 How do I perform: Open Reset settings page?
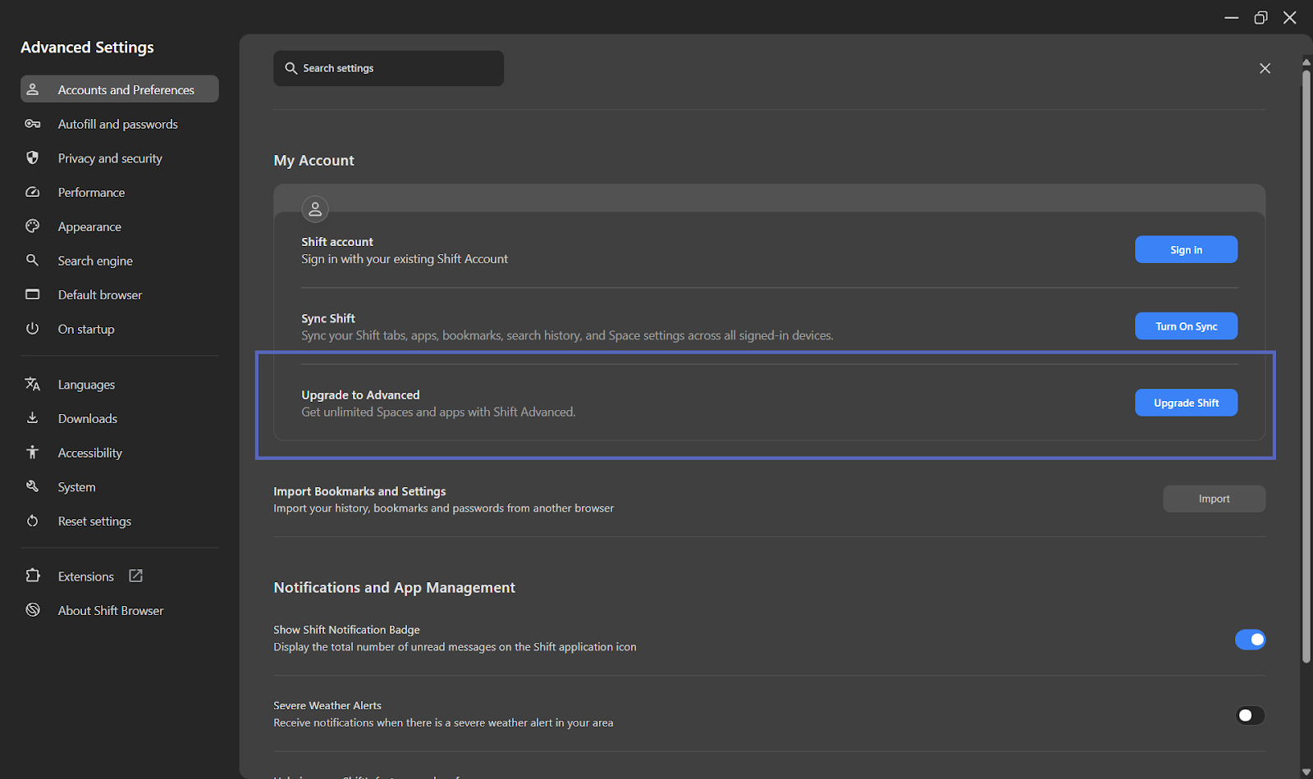point(120,521)
